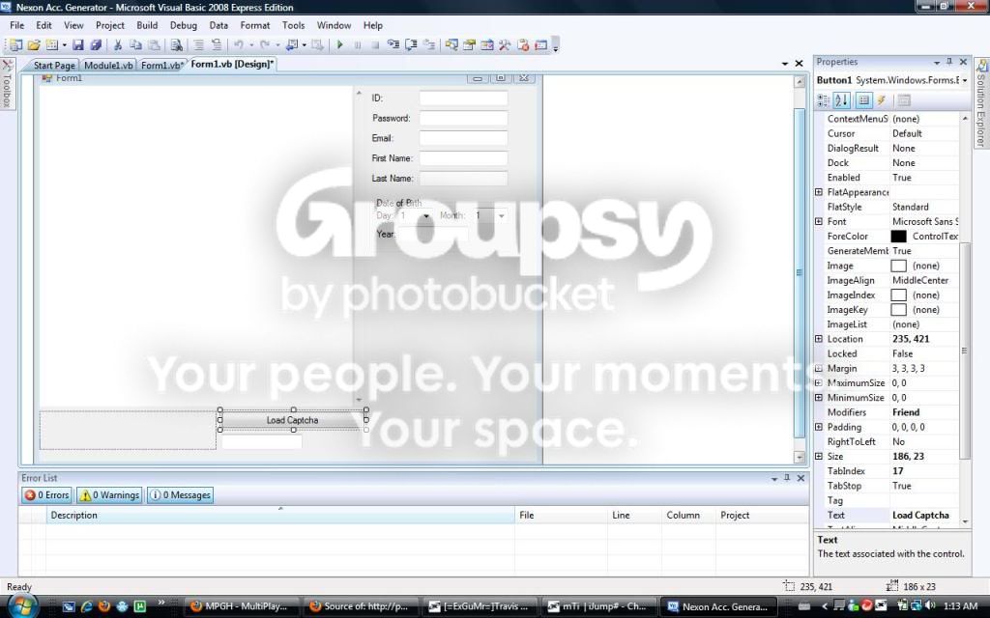
Task: Click the Error List toolbar icon
Action: pos(523,44)
